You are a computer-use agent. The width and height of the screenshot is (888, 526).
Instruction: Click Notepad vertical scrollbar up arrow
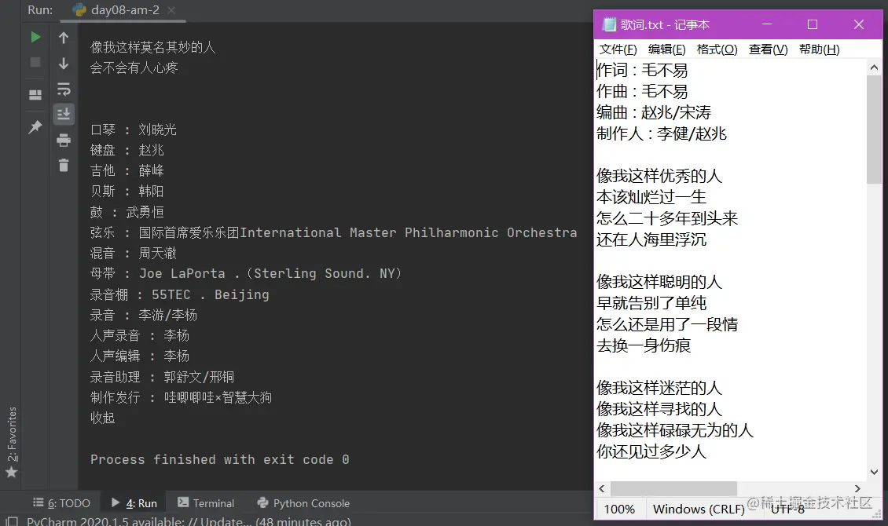click(x=874, y=68)
